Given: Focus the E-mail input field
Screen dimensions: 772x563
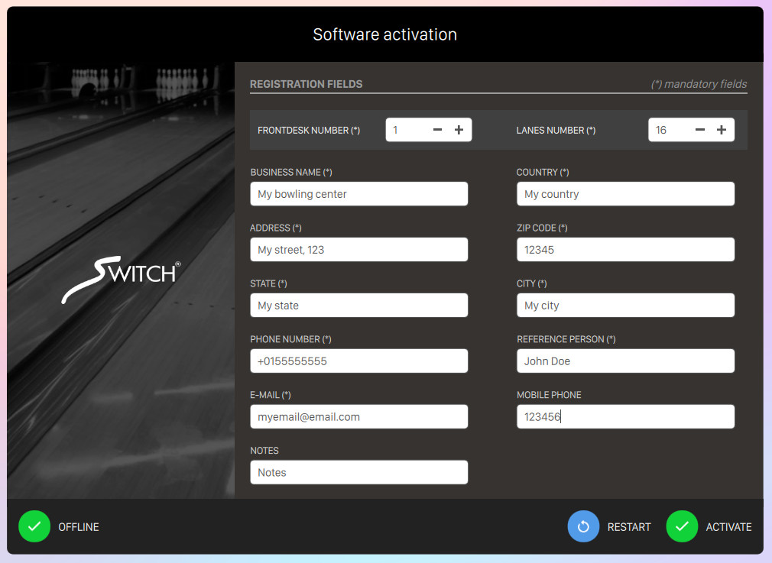Looking at the screenshot, I should coord(358,417).
